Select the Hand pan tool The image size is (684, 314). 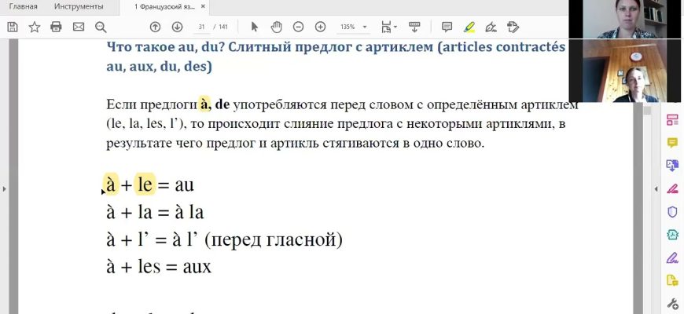(276, 27)
